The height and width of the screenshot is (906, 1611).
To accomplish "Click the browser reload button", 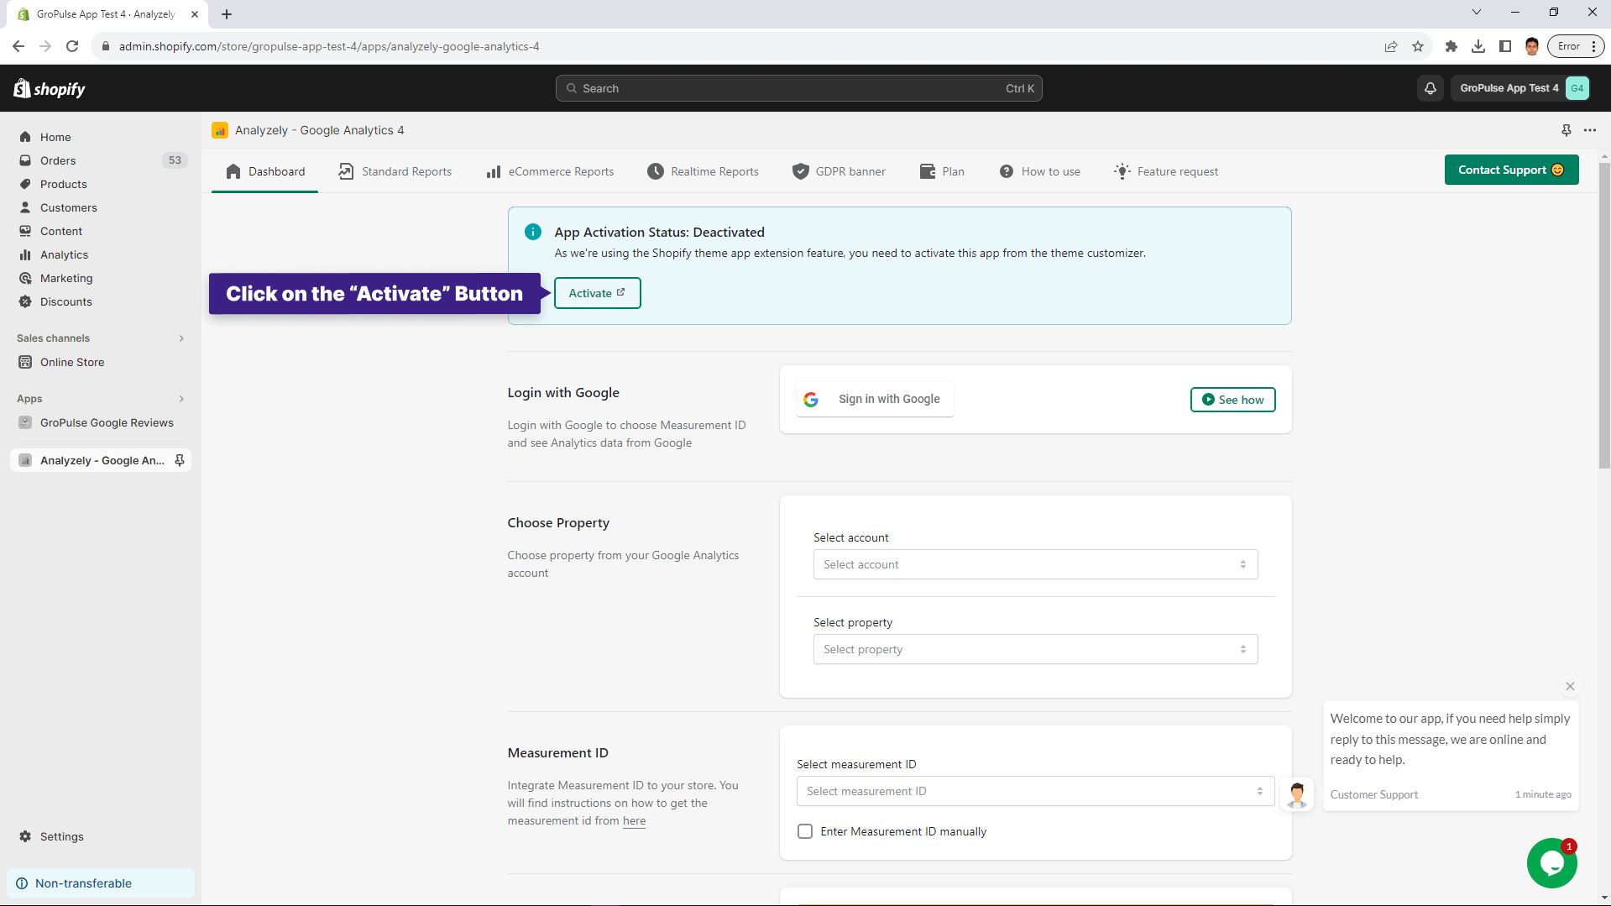I will point(72,46).
